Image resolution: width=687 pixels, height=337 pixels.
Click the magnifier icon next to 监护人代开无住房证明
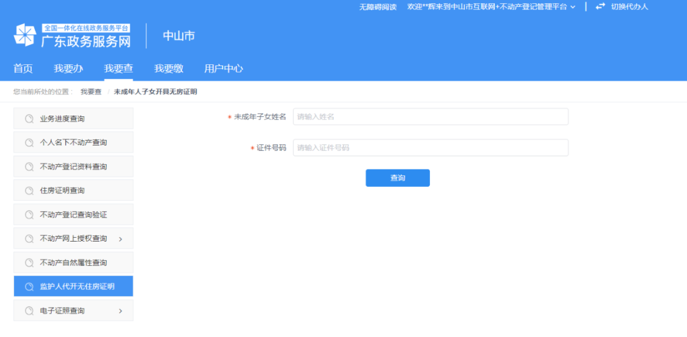pos(29,287)
